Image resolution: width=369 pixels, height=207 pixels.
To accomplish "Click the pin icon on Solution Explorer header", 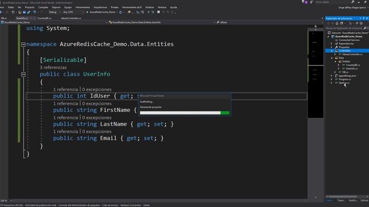I will (x=364, y=18).
